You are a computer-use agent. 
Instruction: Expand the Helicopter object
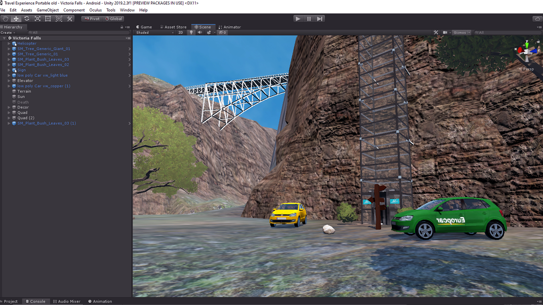(9, 43)
